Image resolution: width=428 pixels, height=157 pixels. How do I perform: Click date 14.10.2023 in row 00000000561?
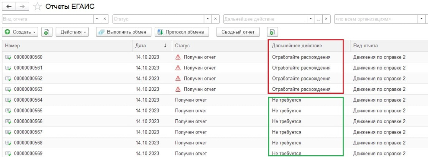148,68
